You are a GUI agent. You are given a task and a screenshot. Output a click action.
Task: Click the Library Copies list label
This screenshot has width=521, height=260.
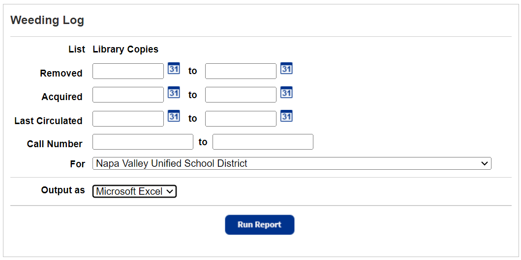pyautogui.click(x=125, y=50)
